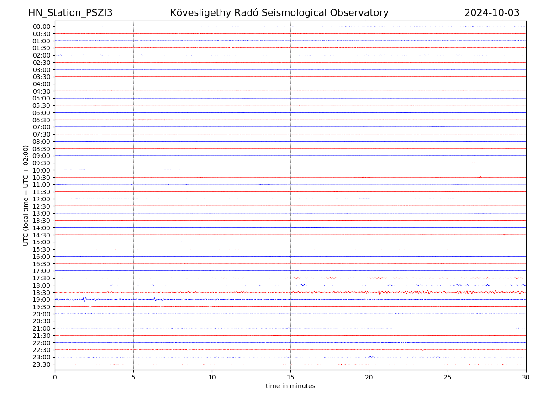This screenshot has width=548, height=411.
Task: Select the 23:30 row time label
Action: [x=41, y=364]
